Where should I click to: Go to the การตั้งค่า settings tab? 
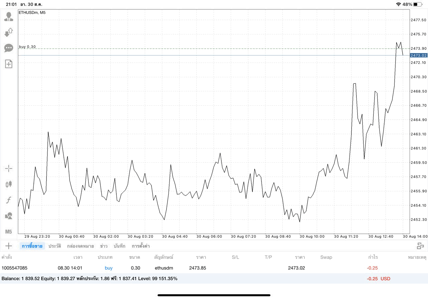point(140,246)
